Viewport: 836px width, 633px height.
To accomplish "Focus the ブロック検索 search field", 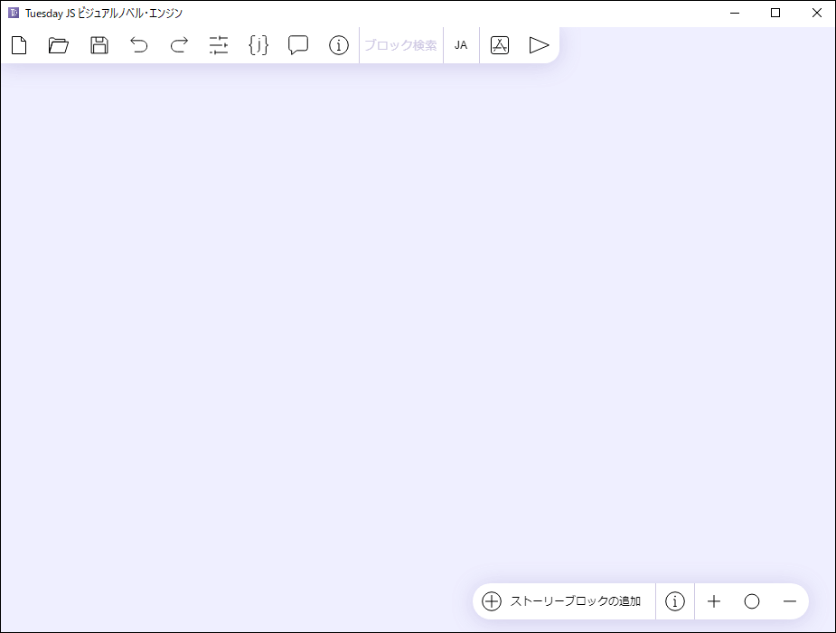I will (x=400, y=45).
